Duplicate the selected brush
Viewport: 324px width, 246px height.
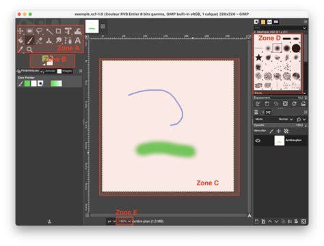(276, 104)
